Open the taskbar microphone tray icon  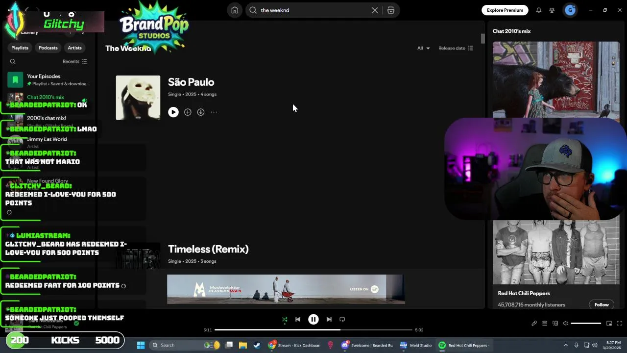point(576,346)
